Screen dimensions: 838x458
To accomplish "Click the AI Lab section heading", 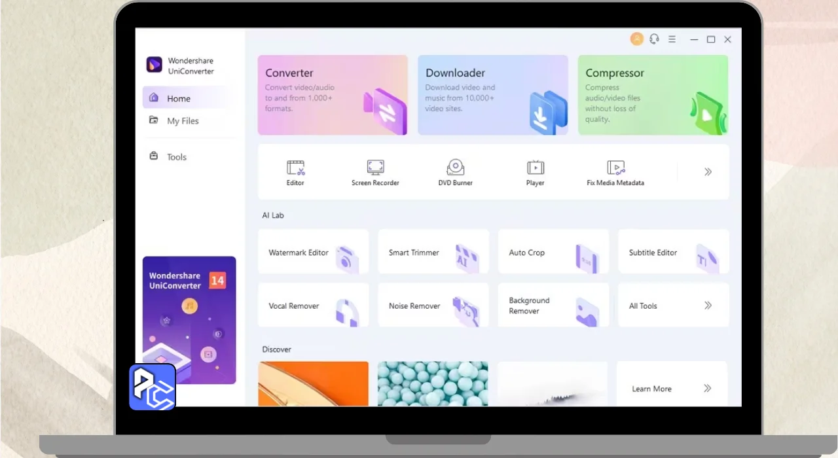I will [273, 215].
